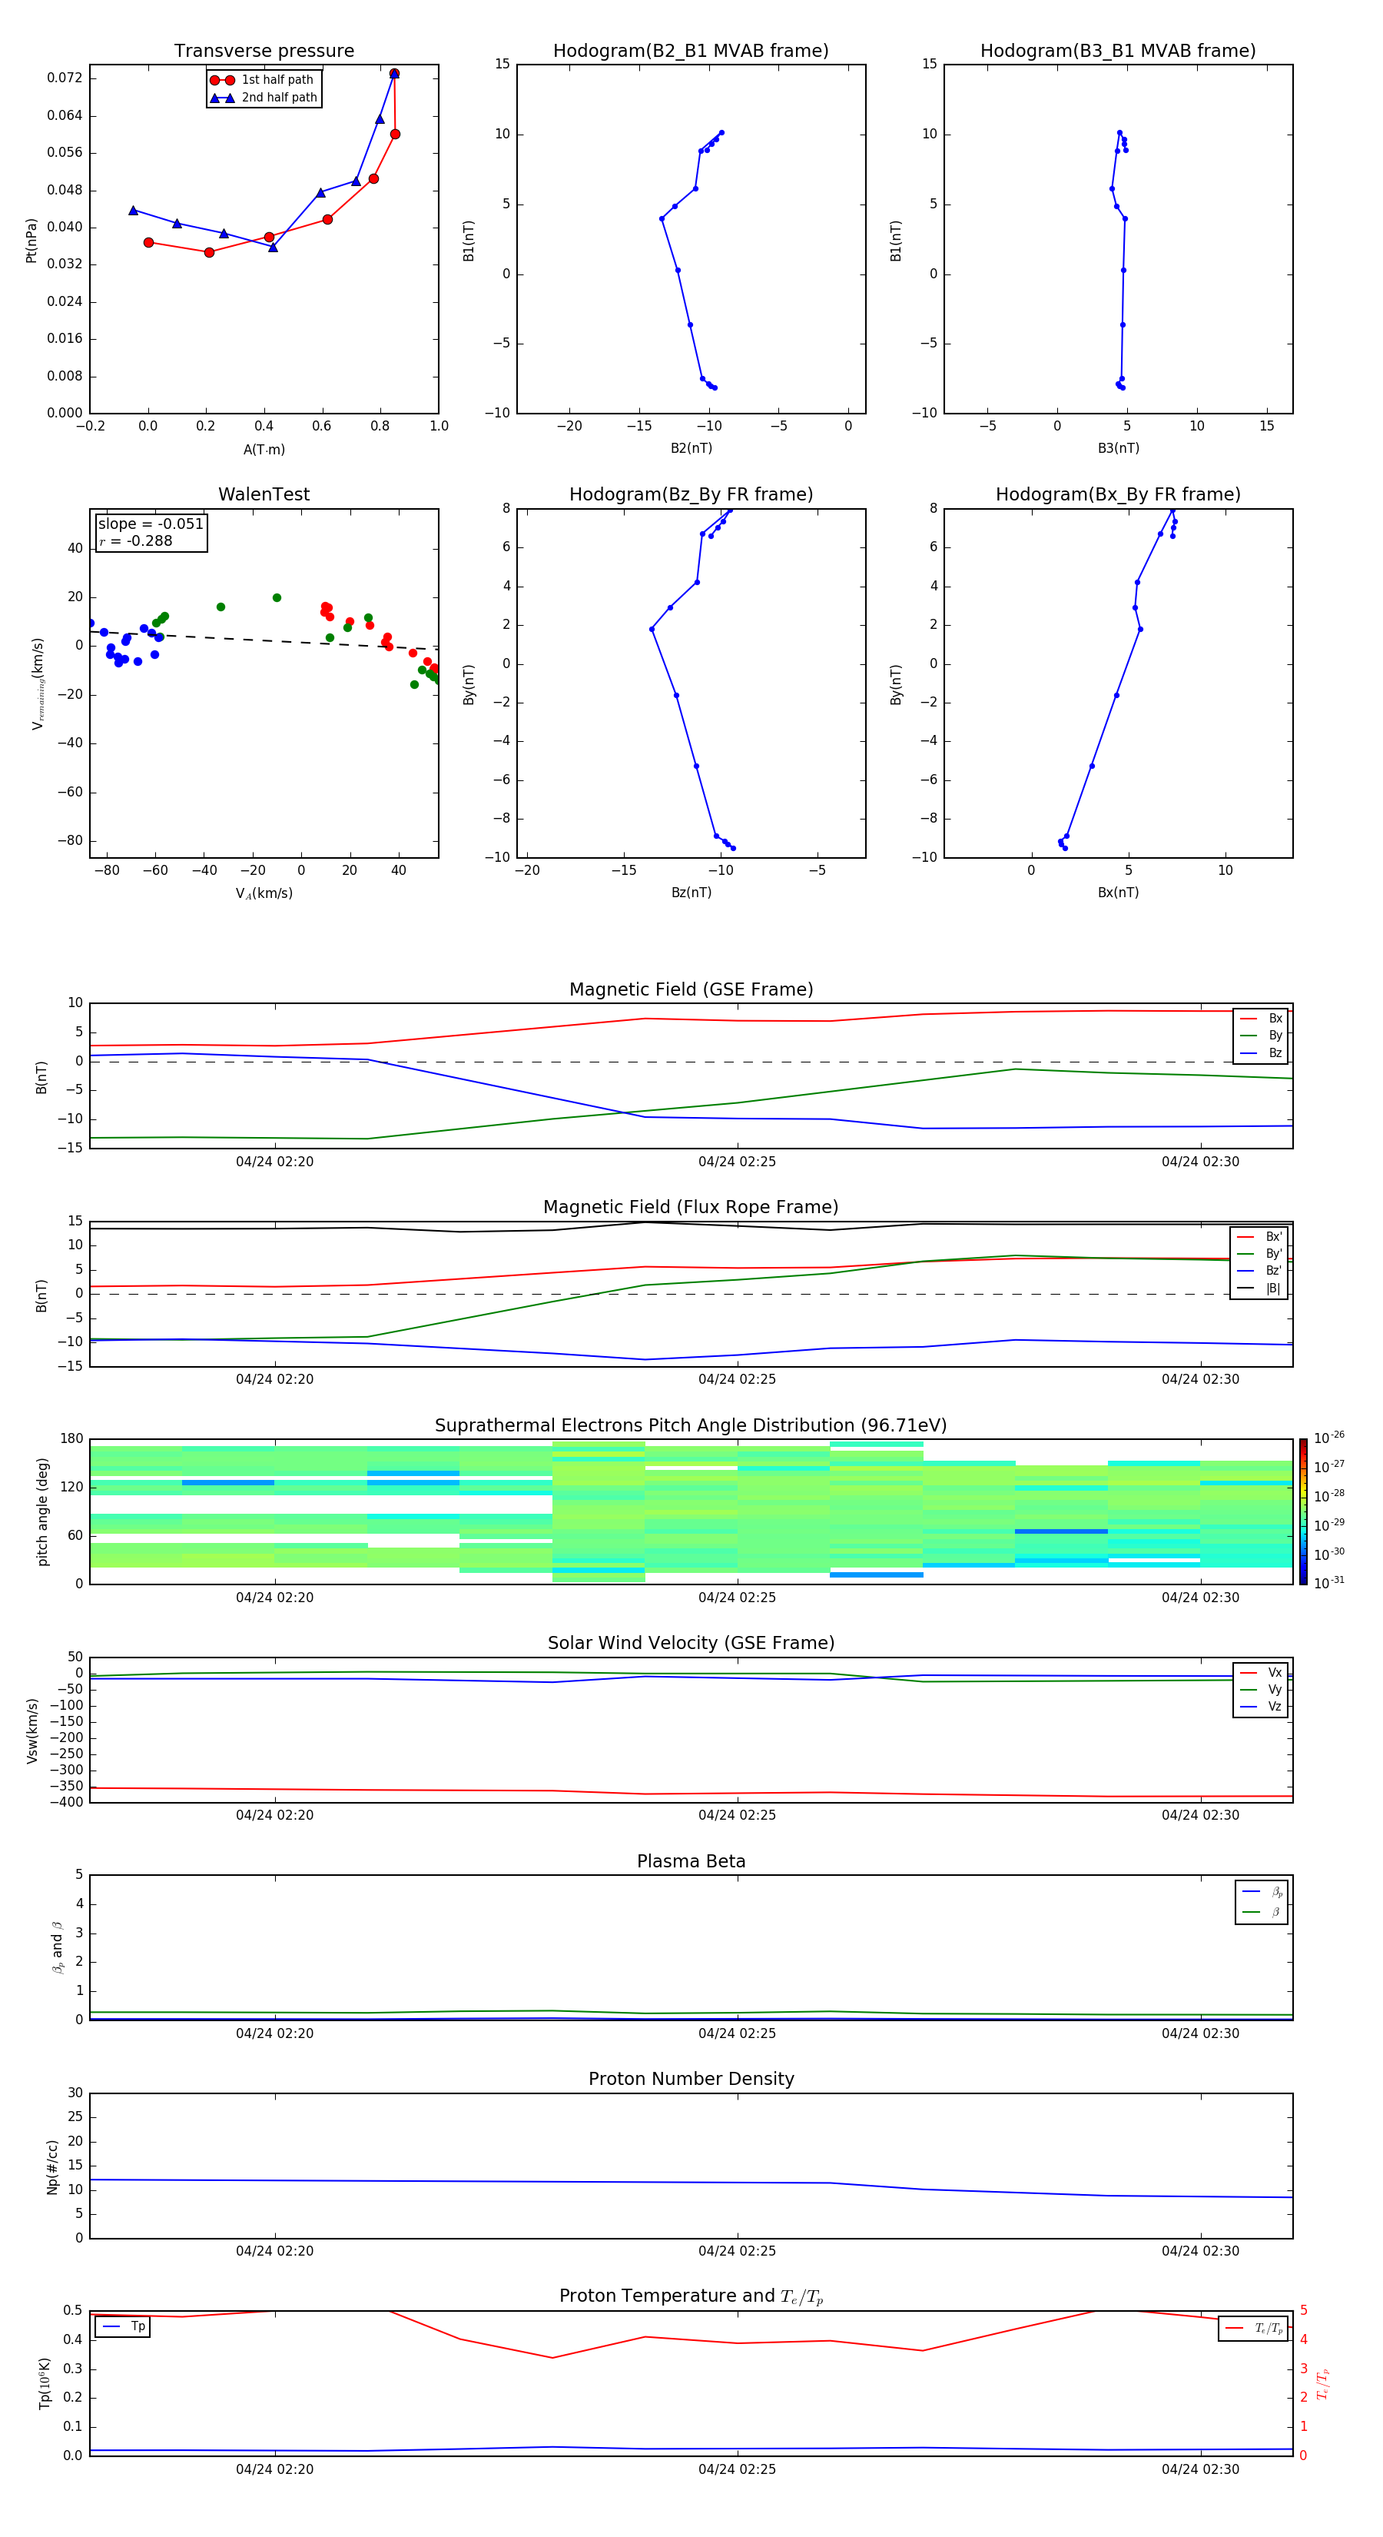Click the pitch angle color bar
Viewport: 1383px width, 2537px height.
point(1303,1511)
